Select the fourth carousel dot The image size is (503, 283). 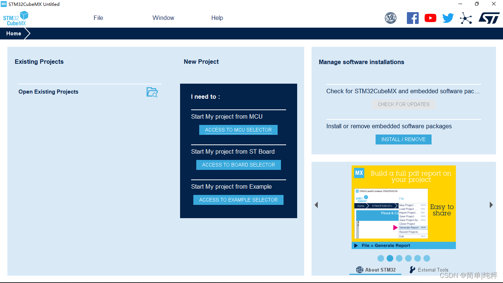pos(408,258)
